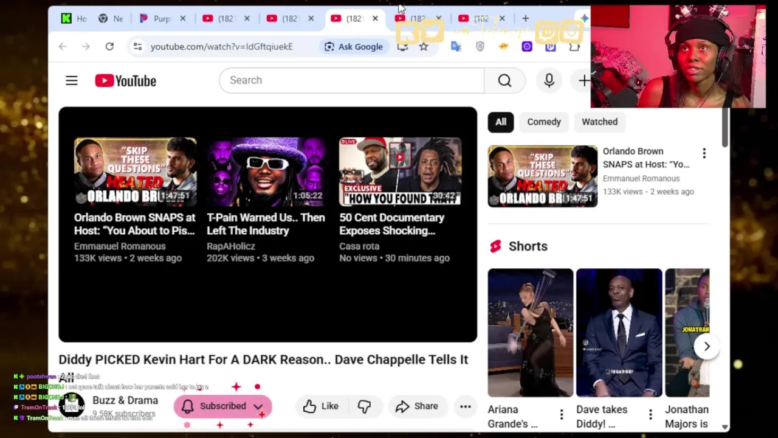Switch to the Ne Chrome tab
The image size is (778, 438).
(x=111, y=18)
